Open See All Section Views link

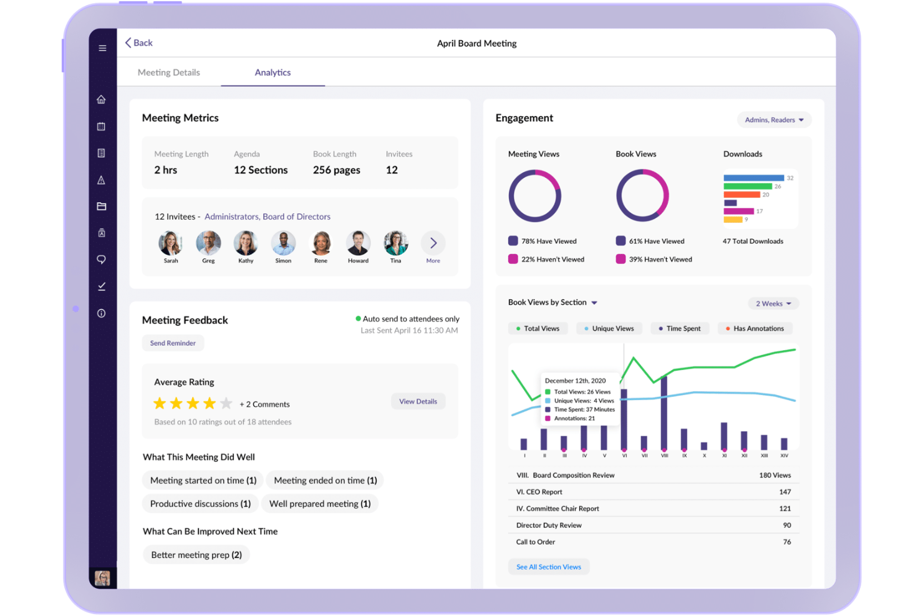(548, 567)
